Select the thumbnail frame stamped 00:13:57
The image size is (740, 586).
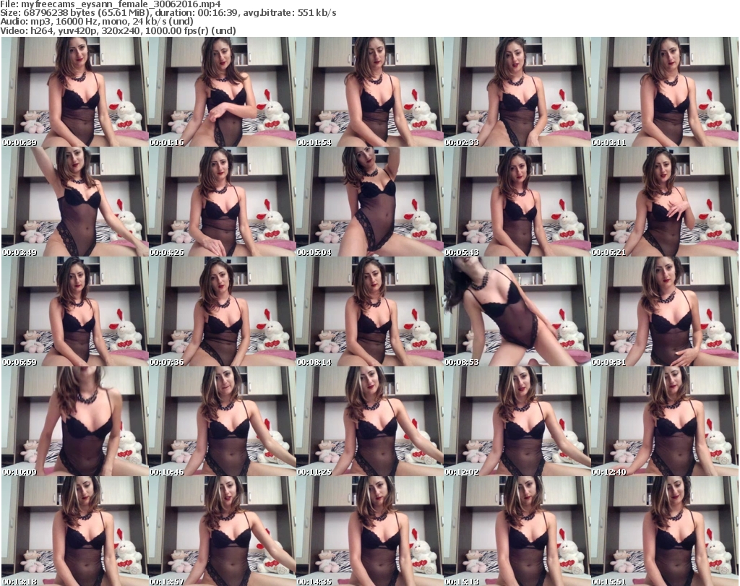(223, 531)
